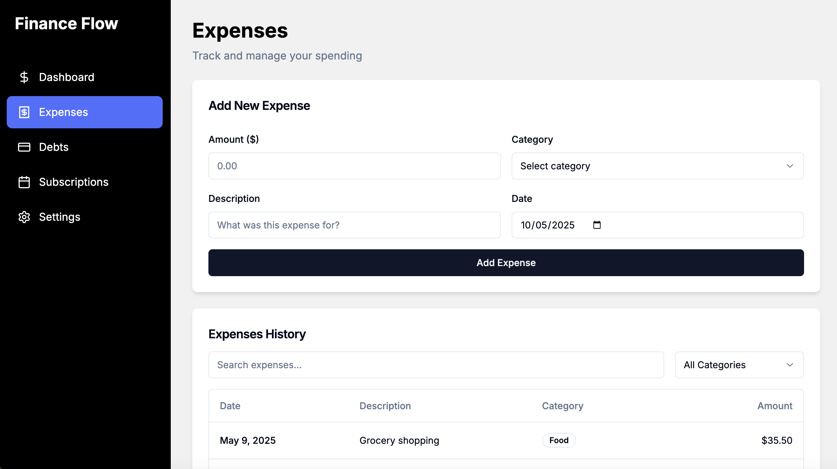The height and width of the screenshot is (469, 837).
Task: Expand the All Categories filter dropdown
Action: (739, 365)
